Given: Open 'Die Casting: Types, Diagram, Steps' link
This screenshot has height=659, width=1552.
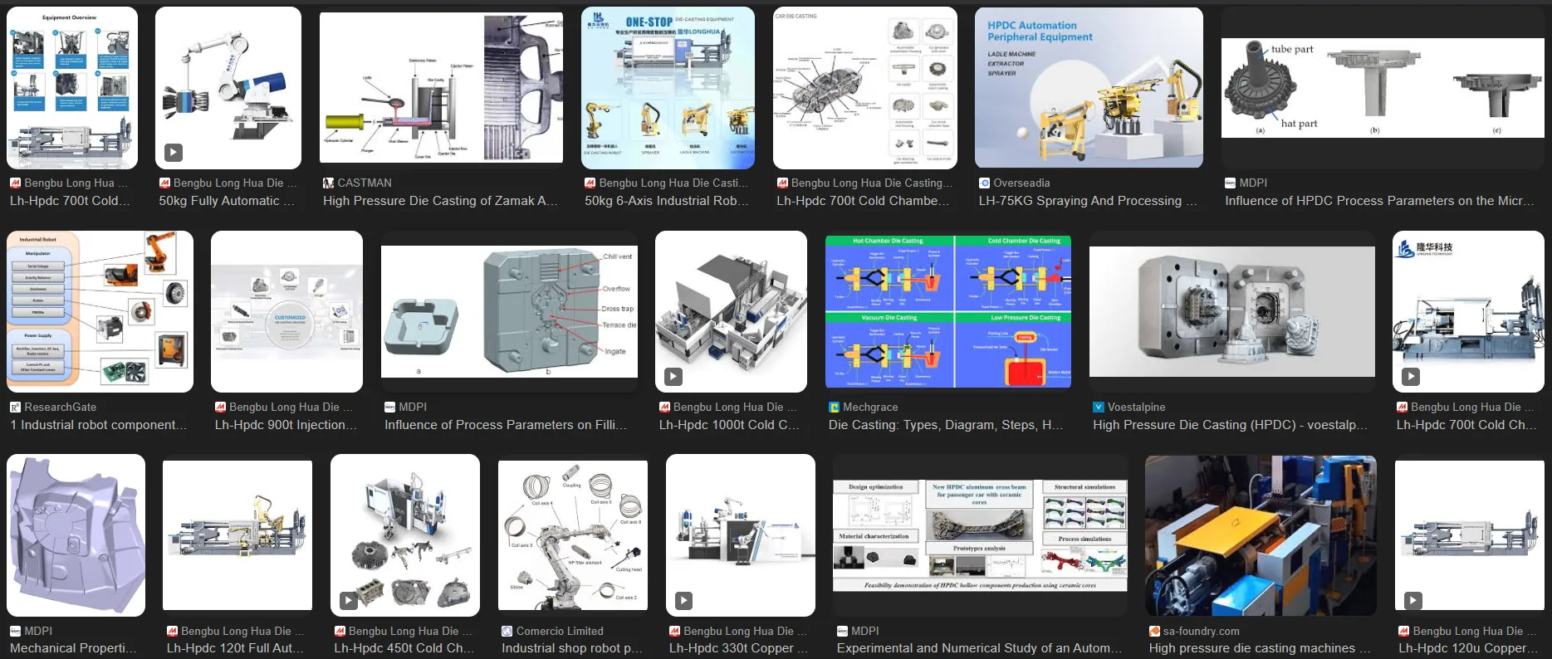Looking at the screenshot, I should 945,425.
